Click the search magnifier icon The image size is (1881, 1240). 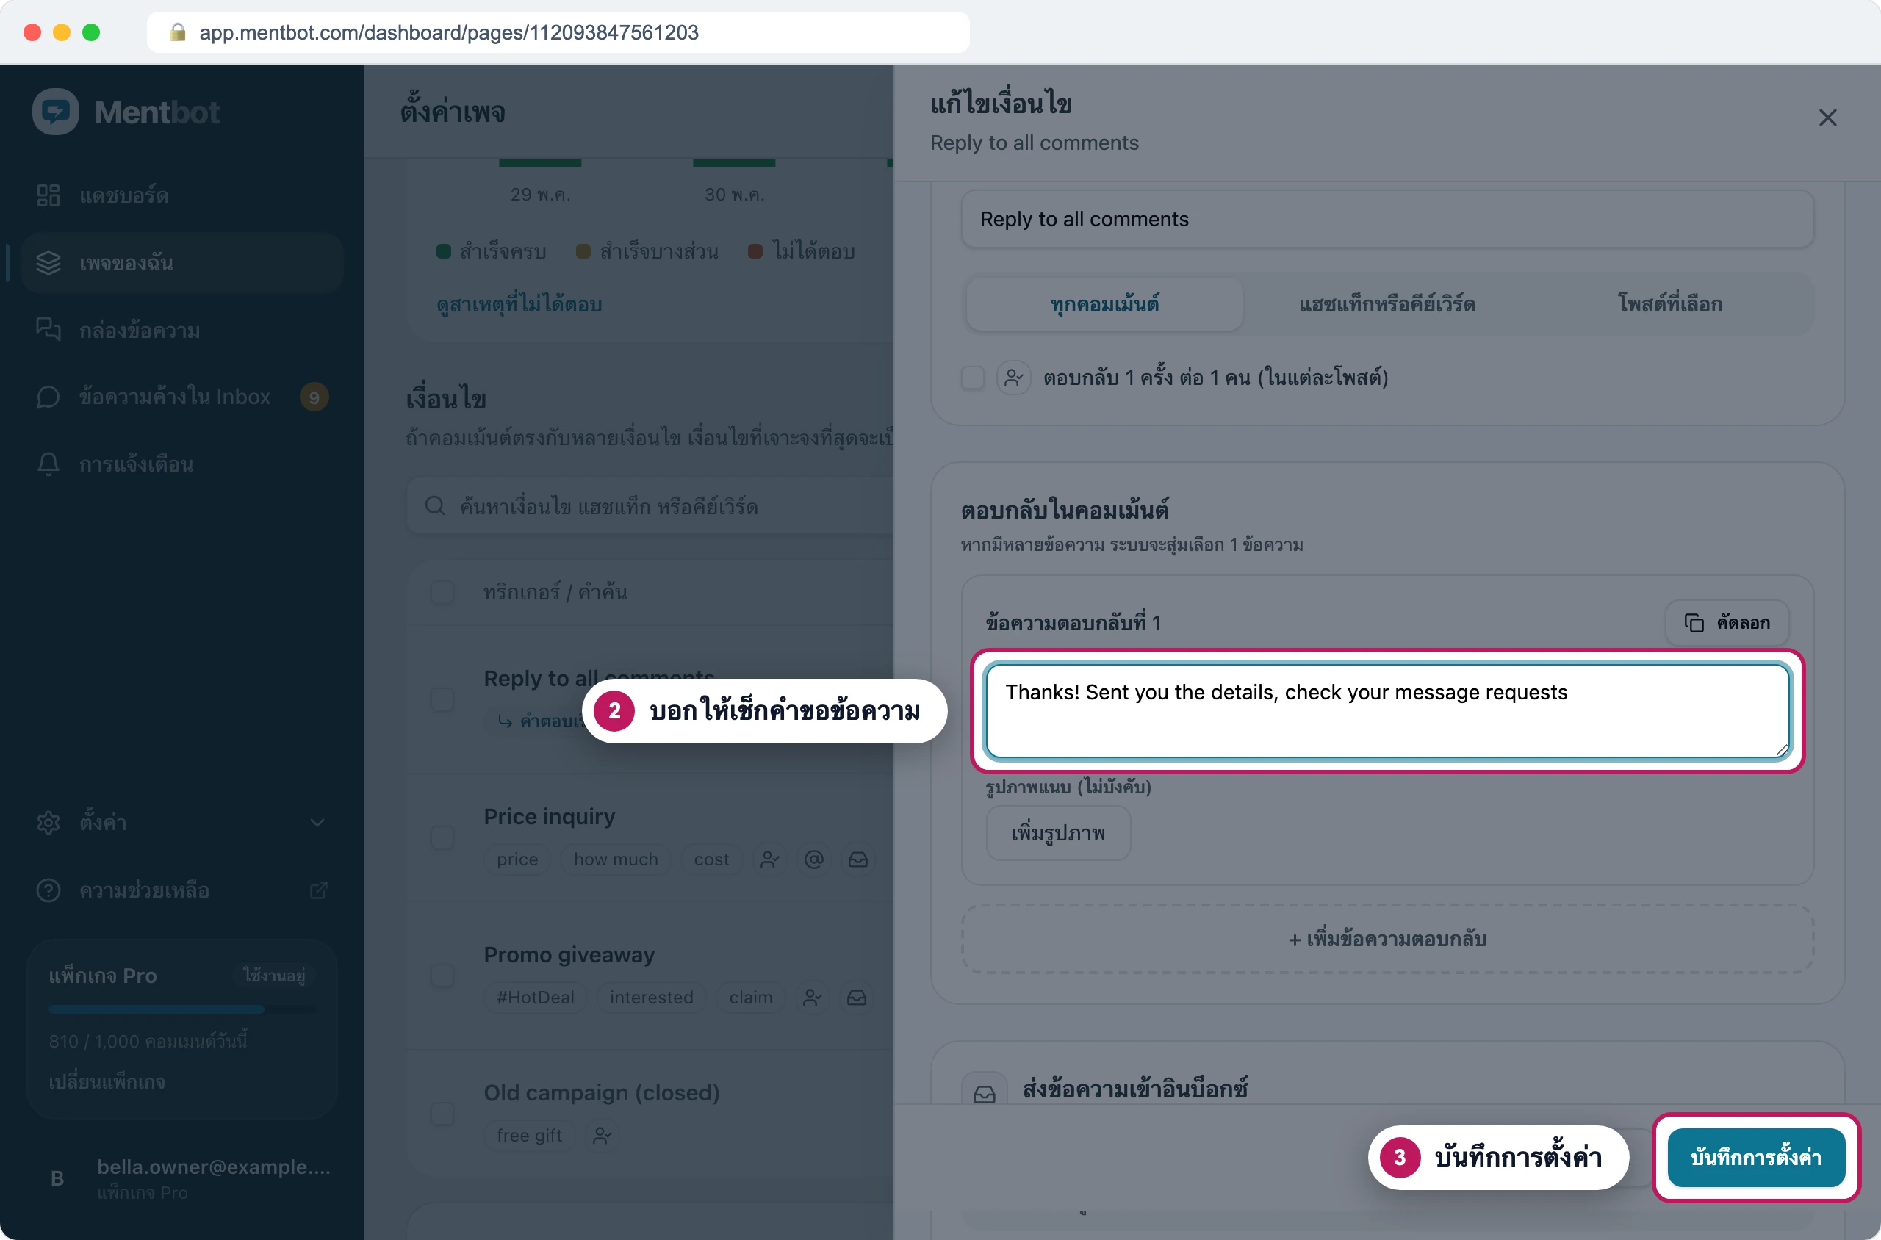tap(435, 506)
